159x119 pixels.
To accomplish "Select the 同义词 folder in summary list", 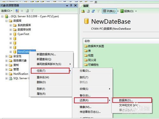I will point(90,60).
